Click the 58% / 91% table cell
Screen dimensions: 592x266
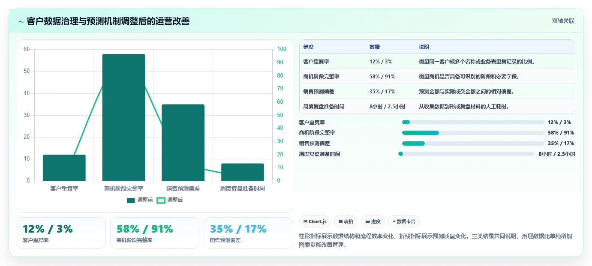click(382, 77)
